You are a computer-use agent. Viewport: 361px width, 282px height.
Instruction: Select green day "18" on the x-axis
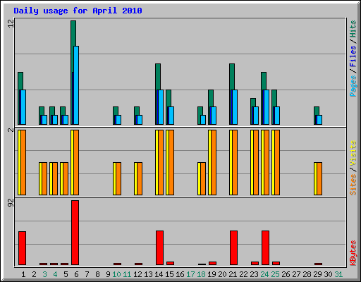201,274
